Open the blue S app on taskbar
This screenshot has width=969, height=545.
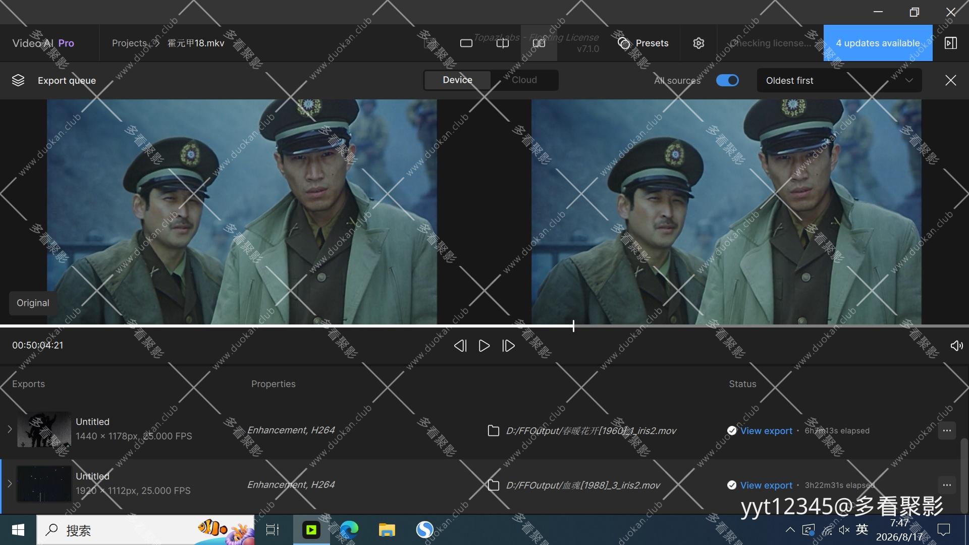point(425,530)
